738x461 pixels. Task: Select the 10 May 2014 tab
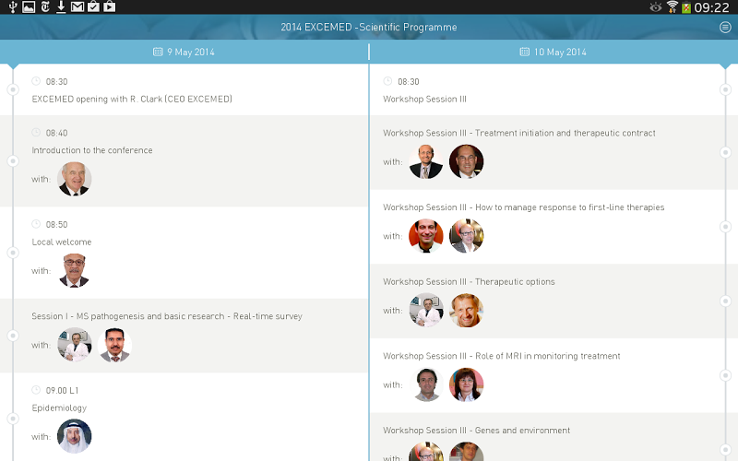pos(553,52)
